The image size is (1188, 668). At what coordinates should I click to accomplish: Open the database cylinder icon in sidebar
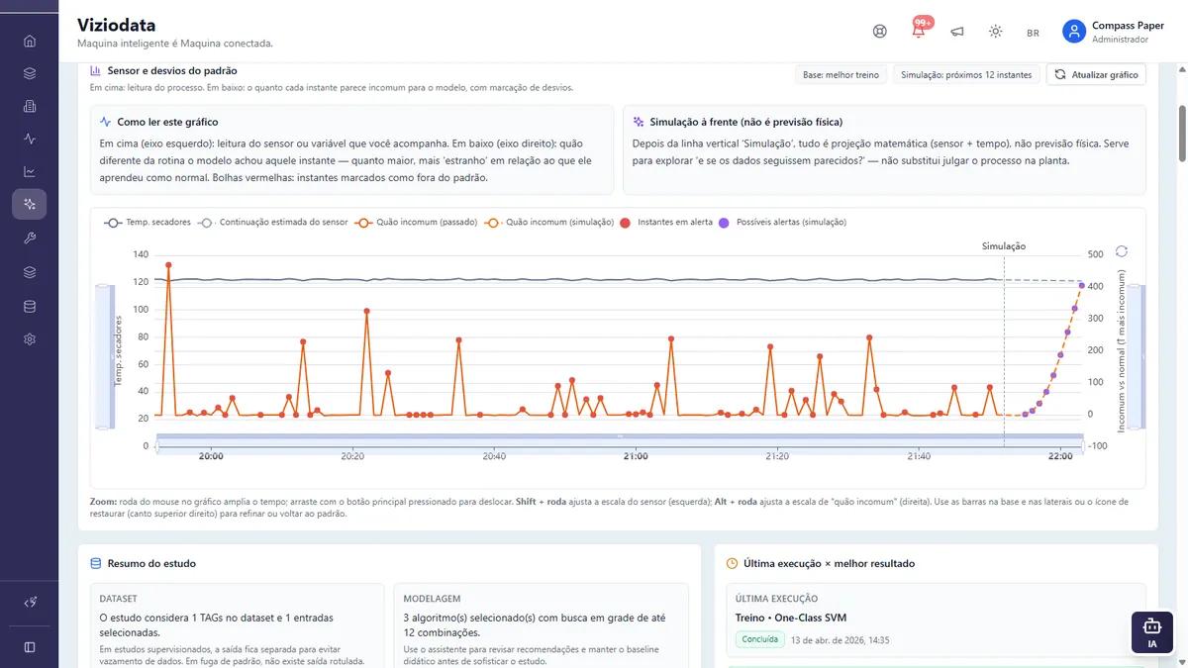point(30,307)
